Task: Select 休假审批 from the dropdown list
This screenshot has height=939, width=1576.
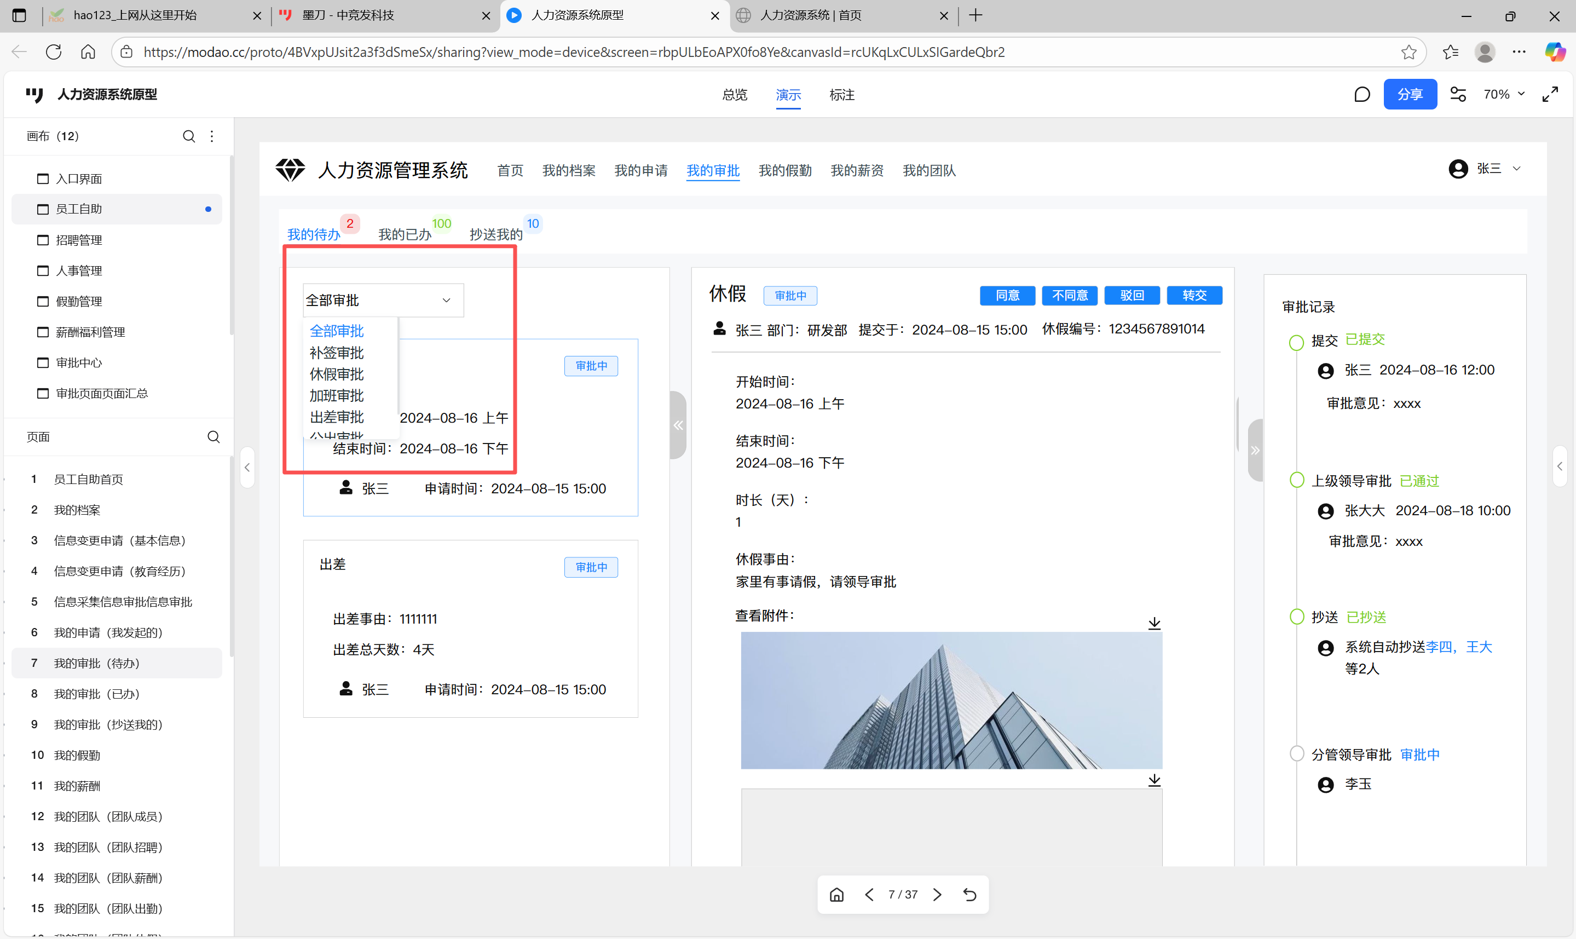Action: (x=337, y=374)
